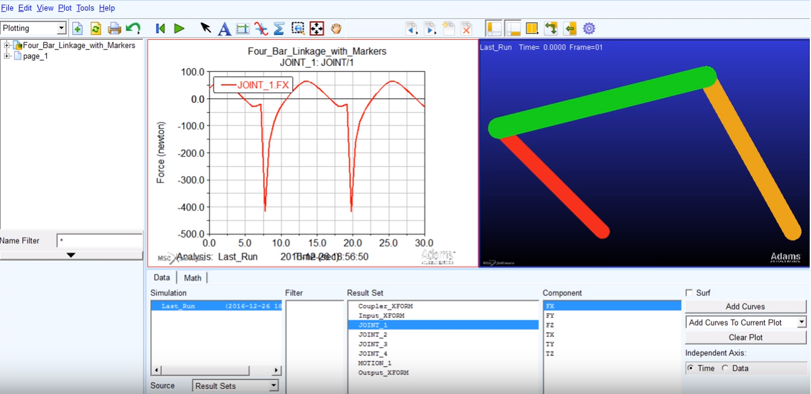Select JOINT_3 in Result Set list
This screenshot has width=811, height=394.
click(x=373, y=344)
